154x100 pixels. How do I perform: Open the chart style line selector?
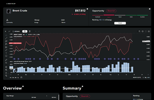(x=9, y=31)
